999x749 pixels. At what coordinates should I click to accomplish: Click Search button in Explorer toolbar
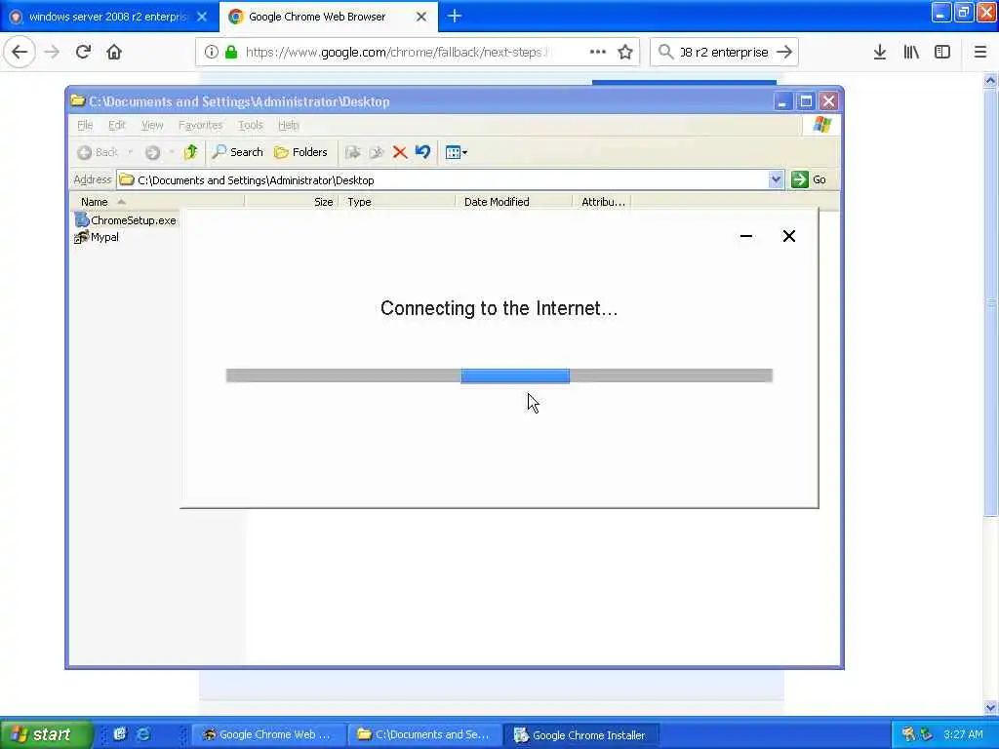tap(238, 152)
